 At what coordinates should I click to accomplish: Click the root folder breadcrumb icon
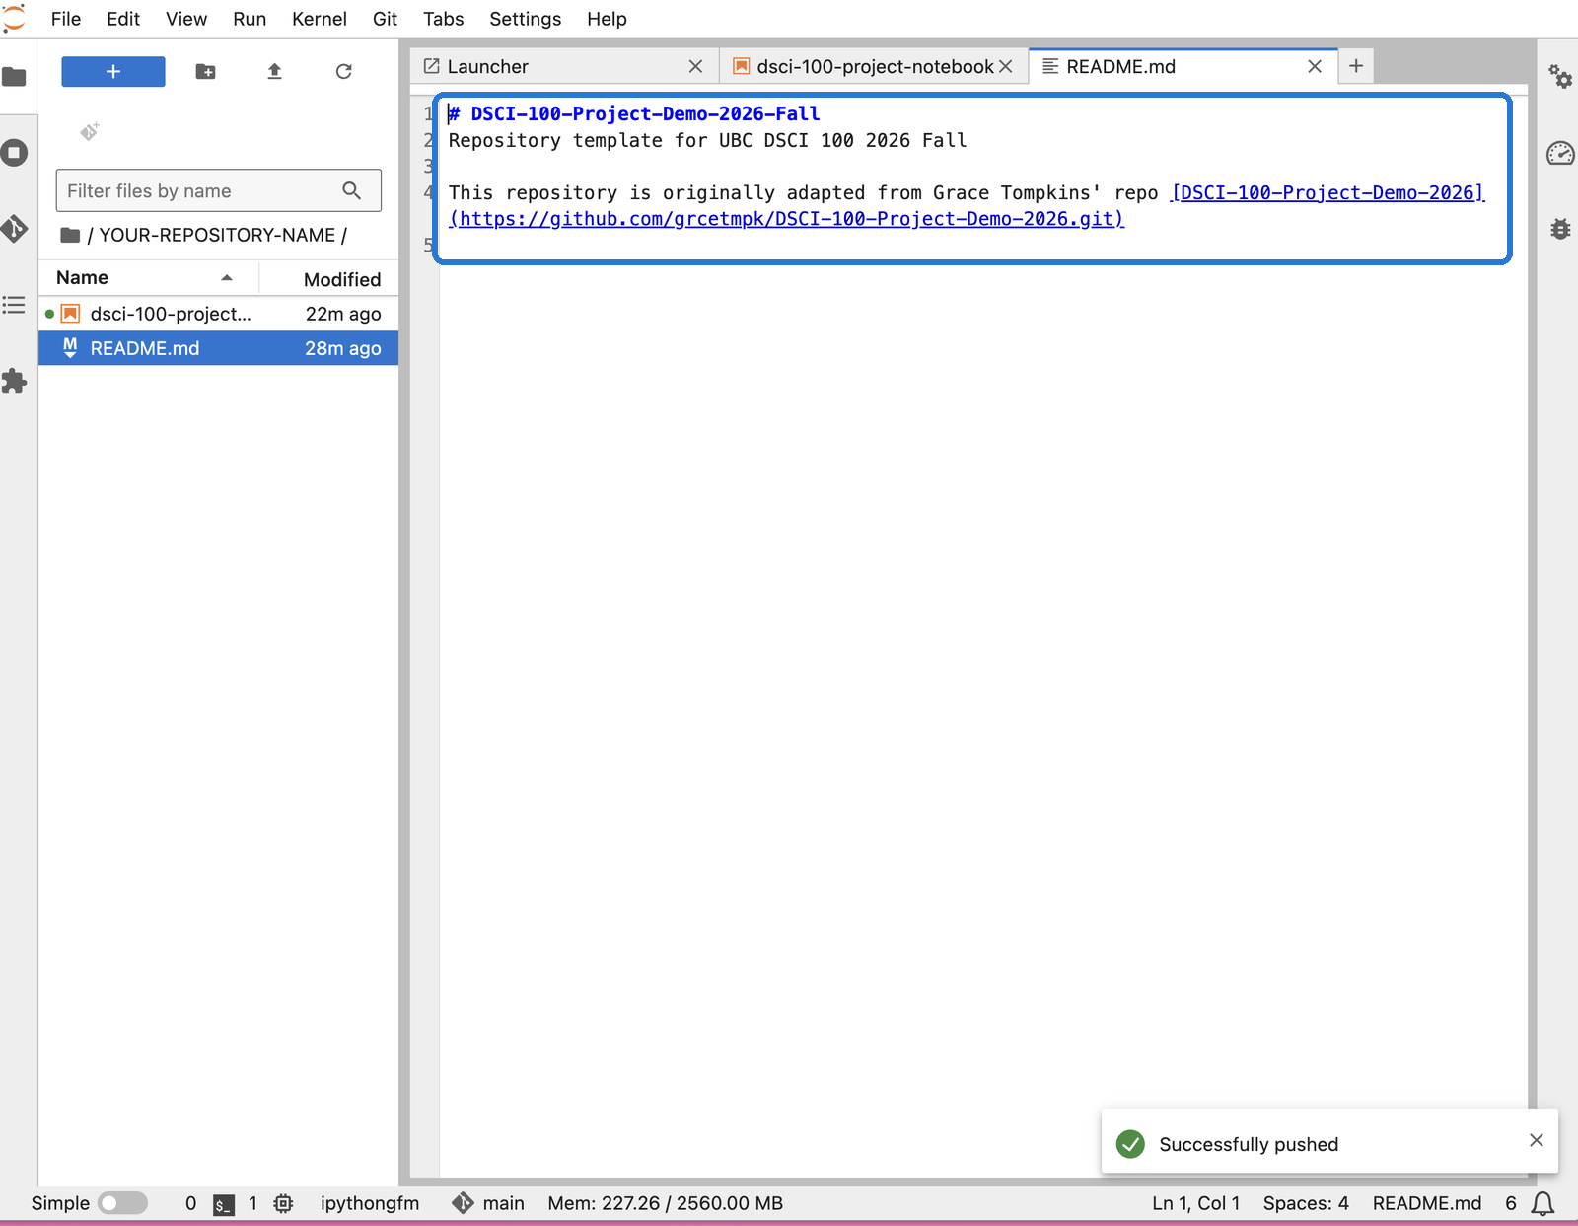(x=70, y=235)
